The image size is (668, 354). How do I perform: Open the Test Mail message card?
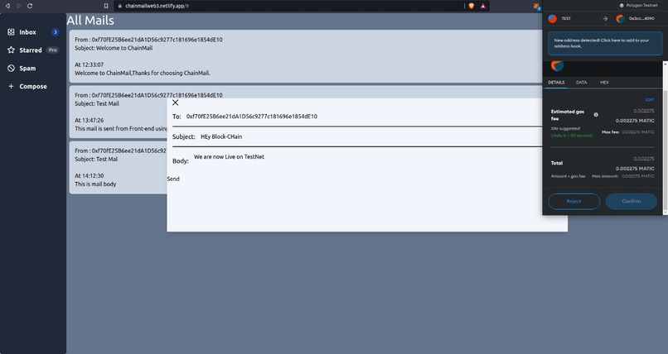tap(119, 112)
